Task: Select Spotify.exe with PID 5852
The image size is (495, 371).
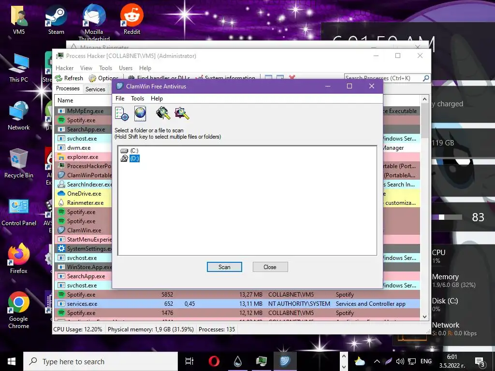Action: click(237, 295)
